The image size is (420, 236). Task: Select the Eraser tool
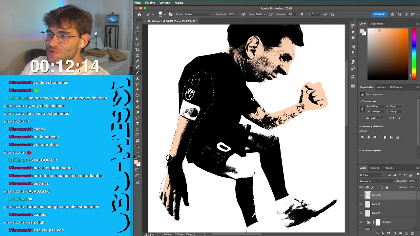(x=137, y=89)
